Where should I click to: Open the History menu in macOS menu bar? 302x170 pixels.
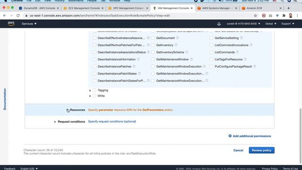(x=59, y=1)
